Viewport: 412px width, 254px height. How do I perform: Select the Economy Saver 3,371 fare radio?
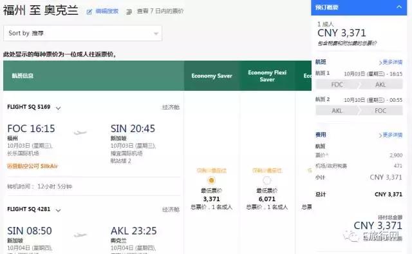[211, 181]
